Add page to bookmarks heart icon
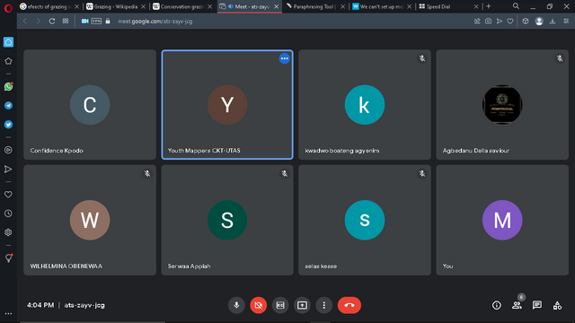The width and height of the screenshot is (575, 323). click(510, 22)
